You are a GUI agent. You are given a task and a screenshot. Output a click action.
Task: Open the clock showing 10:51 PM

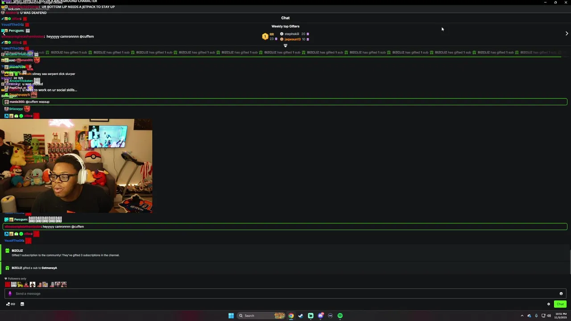click(x=561, y=316)
